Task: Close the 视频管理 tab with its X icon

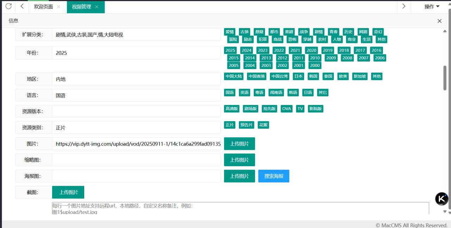Action: pos(97,7)
